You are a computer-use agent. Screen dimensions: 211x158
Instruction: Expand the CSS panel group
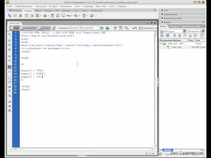(x=162, y=11)
